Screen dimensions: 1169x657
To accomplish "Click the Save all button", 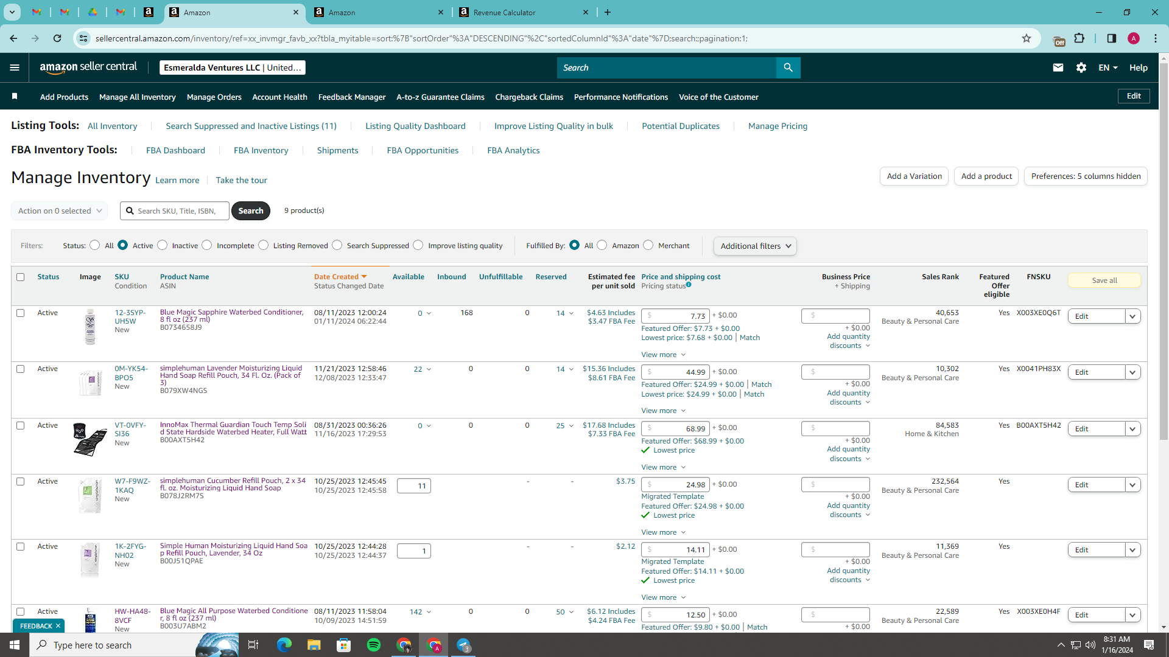I will pos(1104,280).
